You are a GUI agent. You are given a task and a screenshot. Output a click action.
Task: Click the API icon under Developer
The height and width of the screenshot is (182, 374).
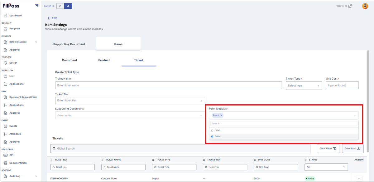click(x=6, y=155)
